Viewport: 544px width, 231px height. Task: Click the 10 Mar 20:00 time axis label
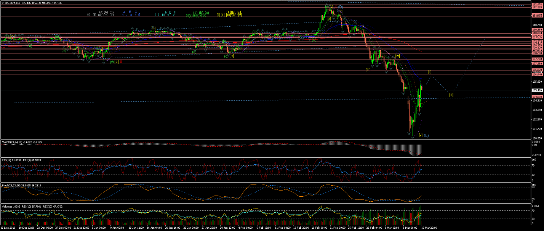428,228
